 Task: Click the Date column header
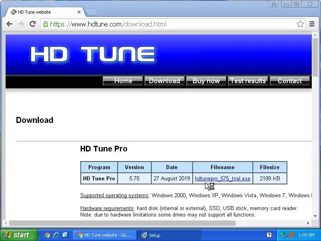click(172, 167)
